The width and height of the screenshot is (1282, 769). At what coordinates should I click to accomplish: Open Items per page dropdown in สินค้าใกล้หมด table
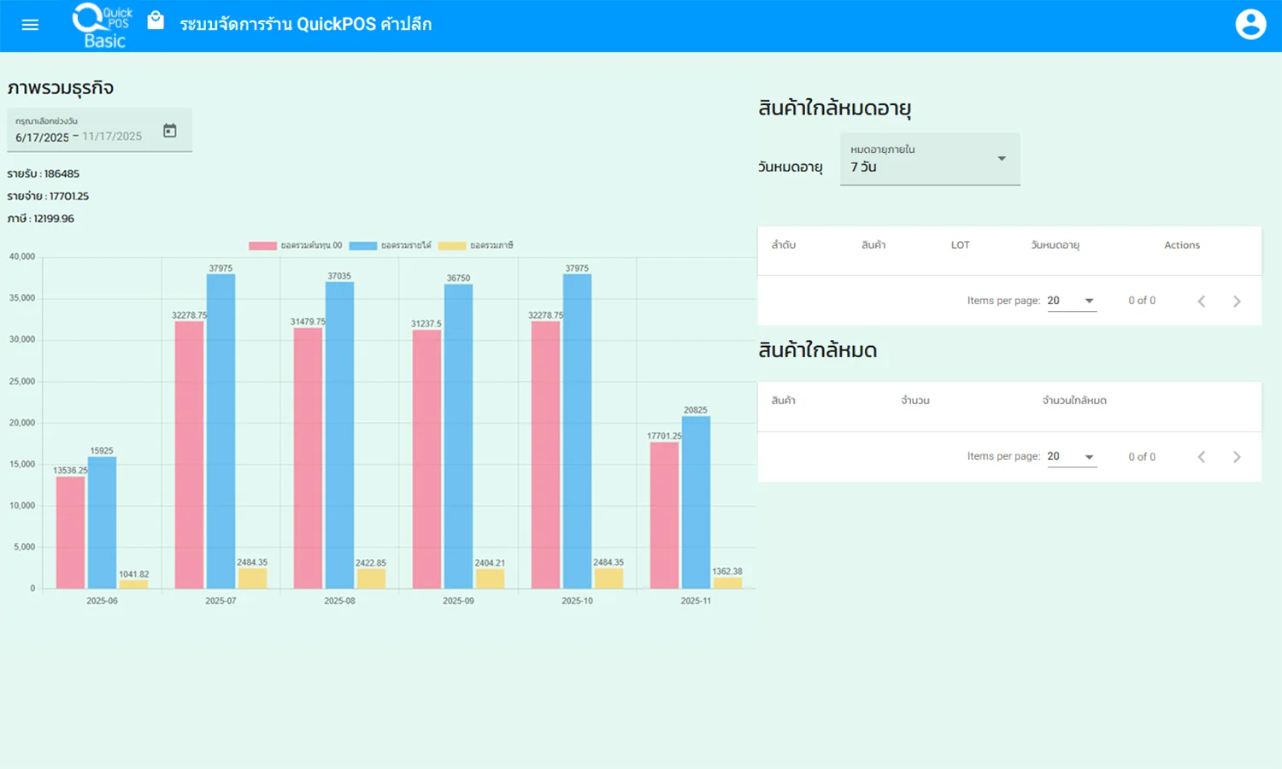1072,456
